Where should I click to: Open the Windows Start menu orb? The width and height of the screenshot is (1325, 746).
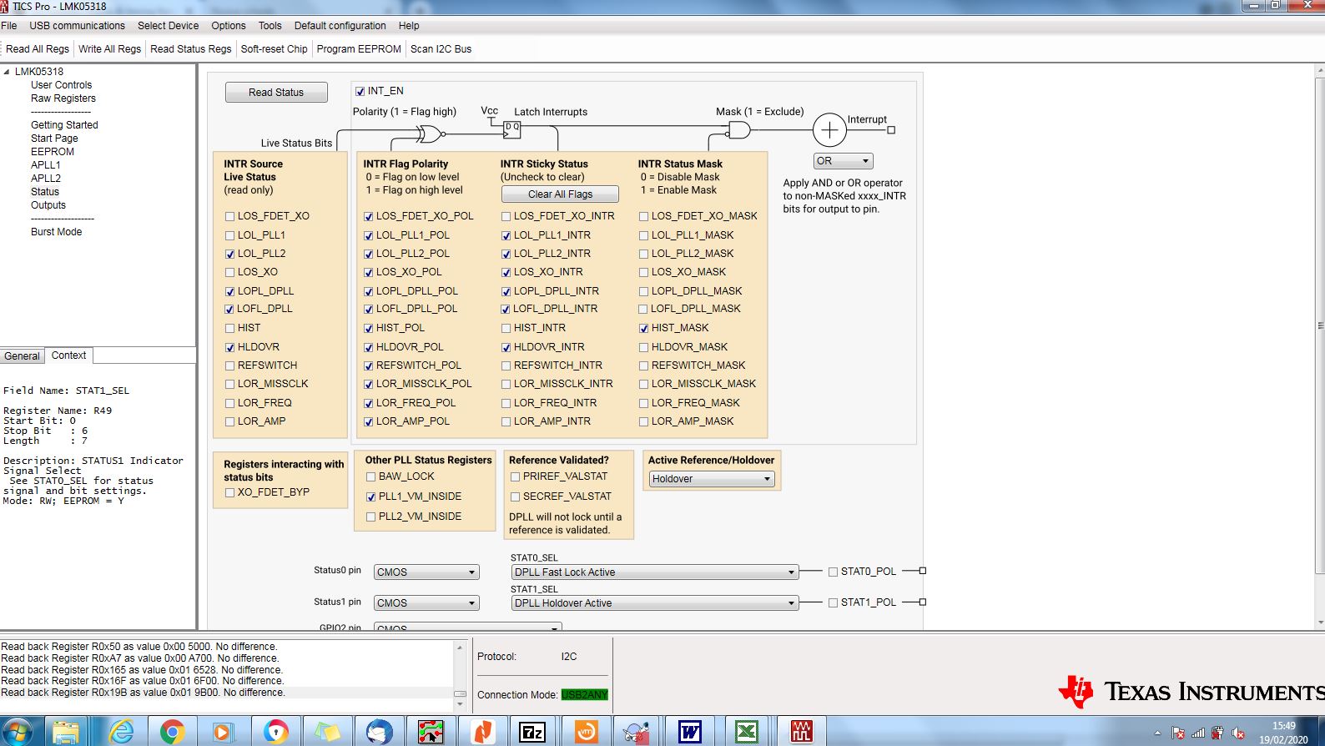tap(17, 732)
